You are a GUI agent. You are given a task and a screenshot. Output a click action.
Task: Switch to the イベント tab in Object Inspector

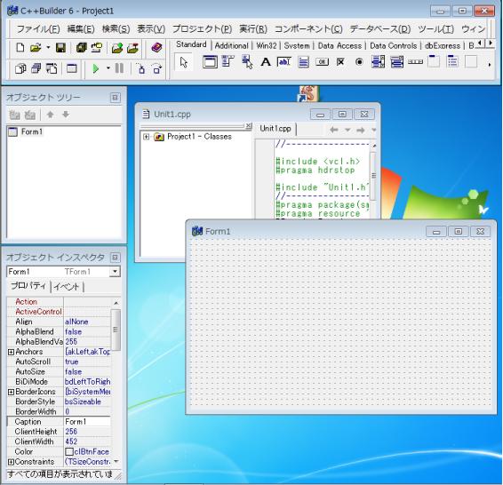67,287
